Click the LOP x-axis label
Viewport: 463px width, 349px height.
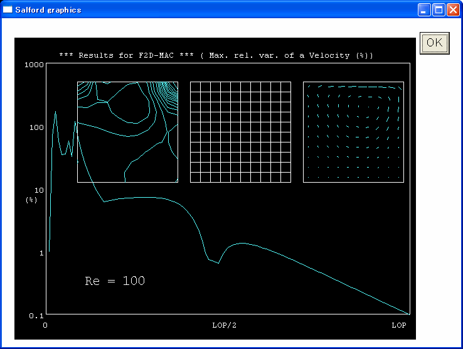(399, 325)
